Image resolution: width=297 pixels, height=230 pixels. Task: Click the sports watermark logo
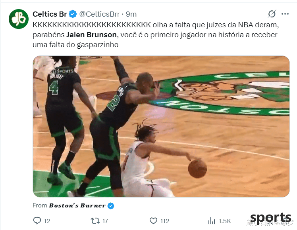click(x=270, y=219)
